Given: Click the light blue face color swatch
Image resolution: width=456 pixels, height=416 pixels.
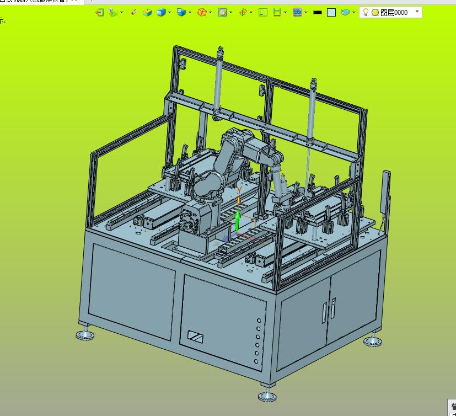Looking at the screenshot, I should click(331, 13).
